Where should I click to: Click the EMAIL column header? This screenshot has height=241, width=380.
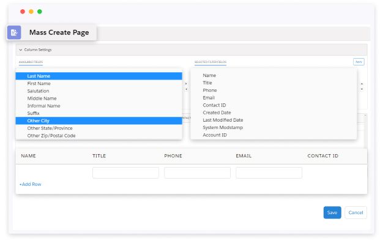(244, 156)
